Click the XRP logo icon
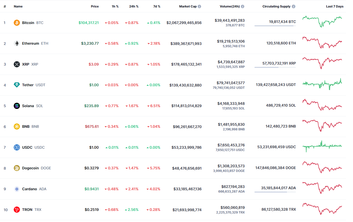The height and width of the screenshot is (222, 353). pyautogui.click(x=17, y=64)
